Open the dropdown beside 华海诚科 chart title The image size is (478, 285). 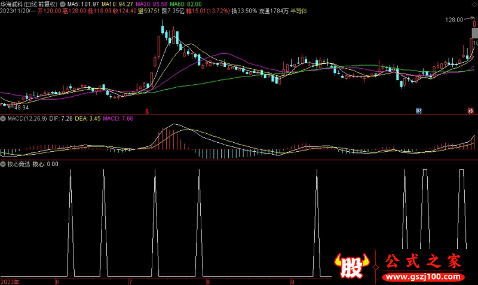coord(63,4)
